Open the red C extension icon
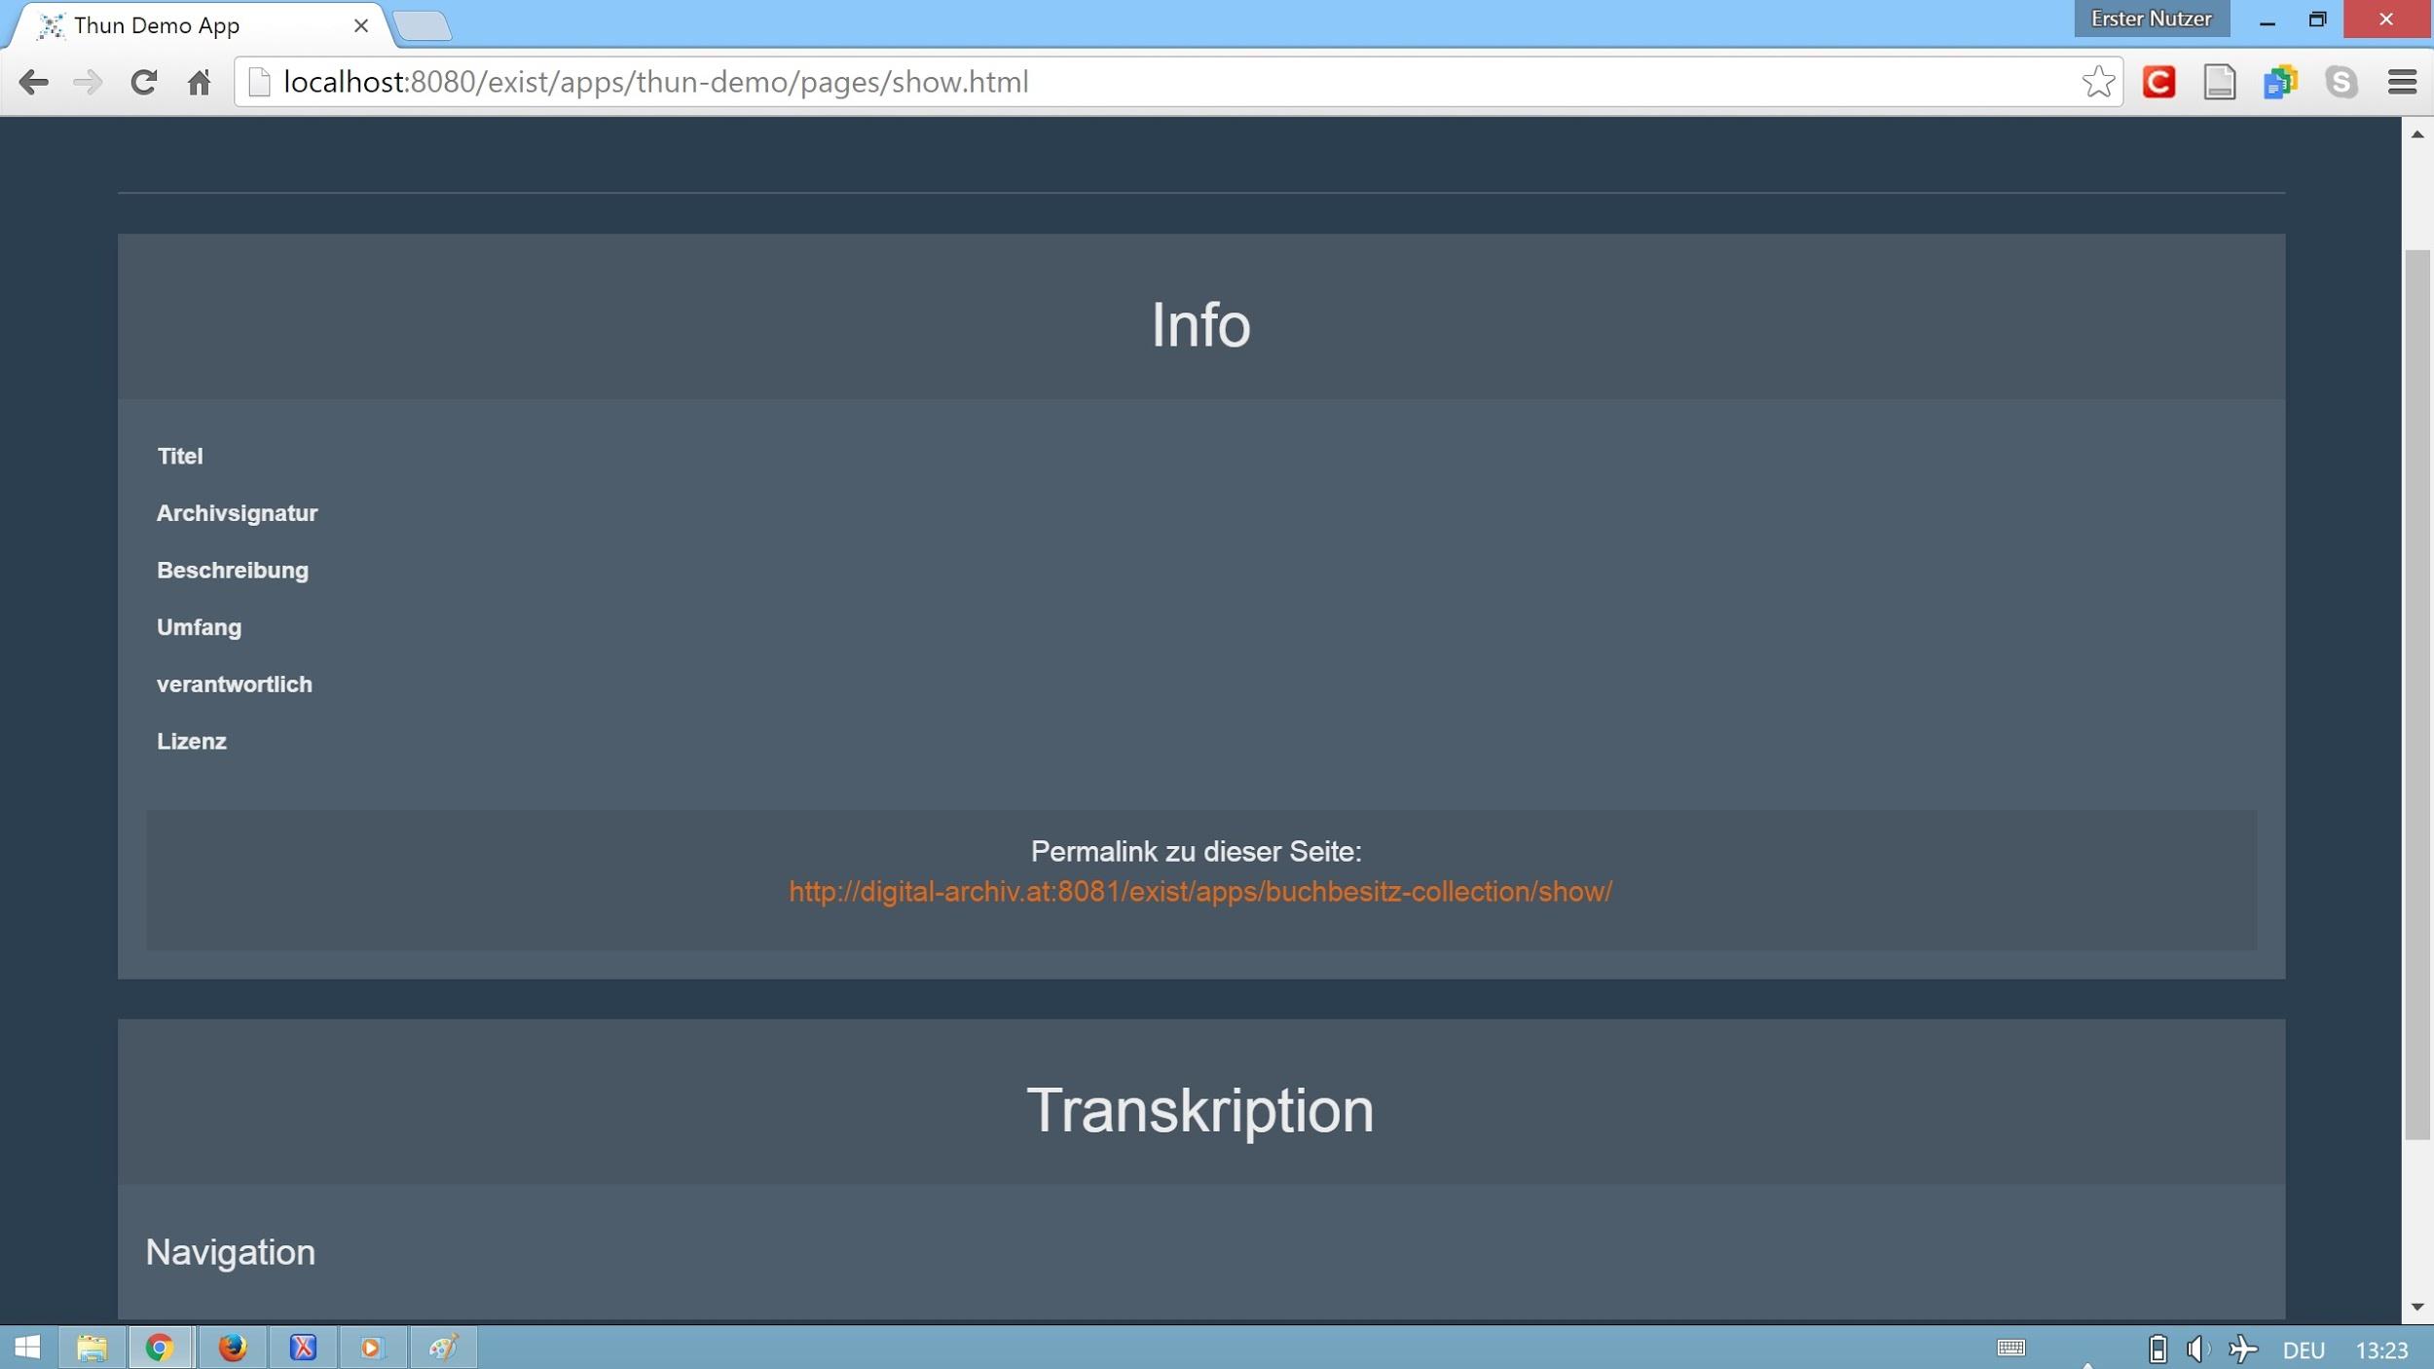Viewport: 2434px width, 1369px height. 2158,83
